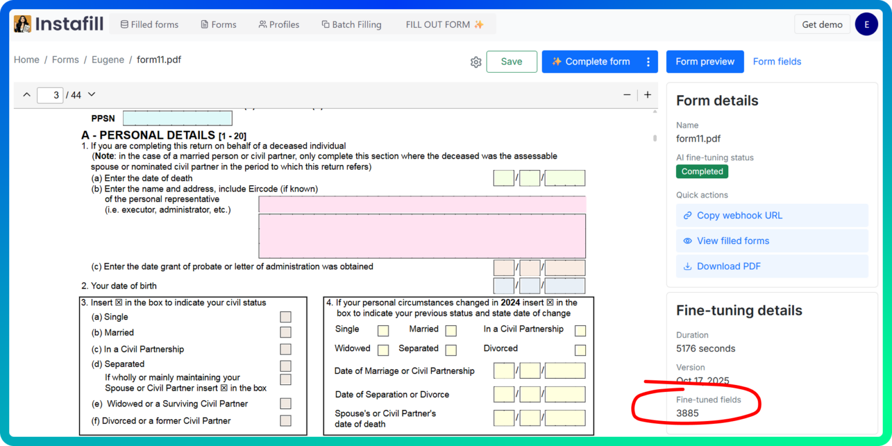Open the Complete form options menu
Viewport: 892px width, 446px height.
coord(649,62)
